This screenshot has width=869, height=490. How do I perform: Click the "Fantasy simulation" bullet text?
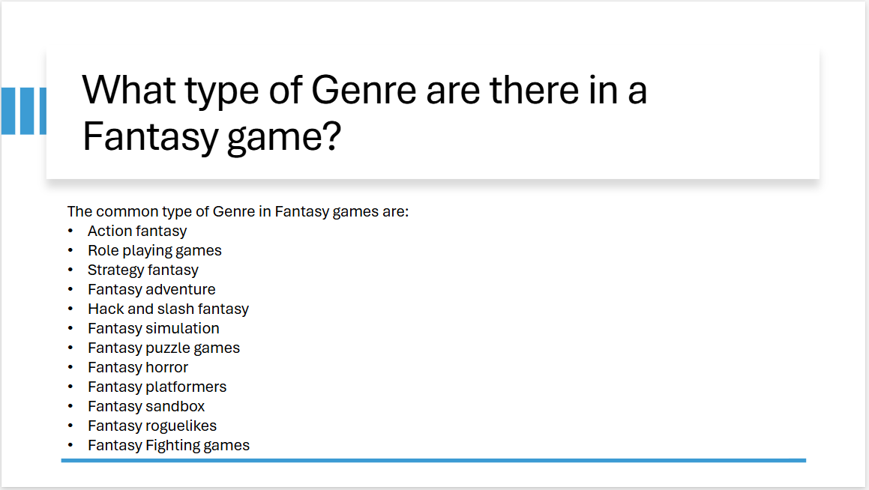tap(154, 329)
